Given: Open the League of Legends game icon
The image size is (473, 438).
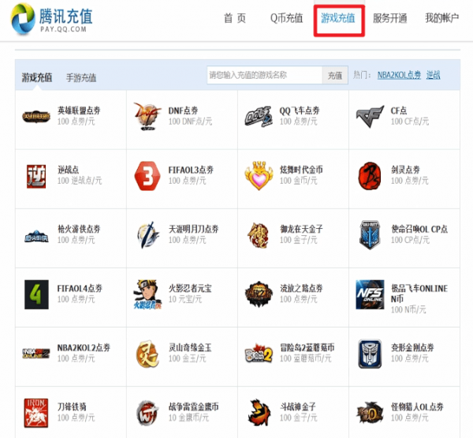Looking at the screenshot, I should click(x=36, y=117).
